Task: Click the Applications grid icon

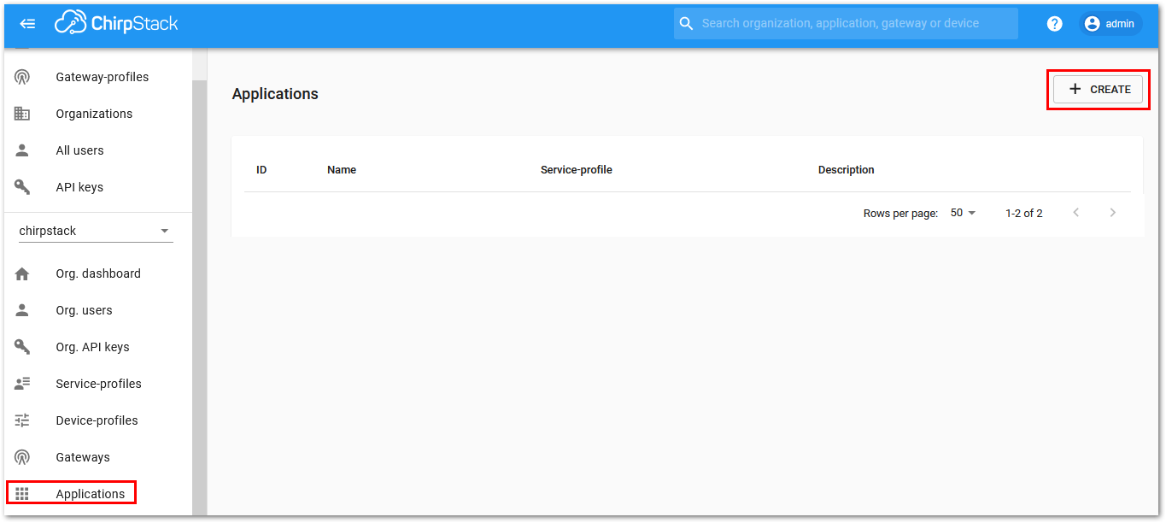Action: point(22,494)
